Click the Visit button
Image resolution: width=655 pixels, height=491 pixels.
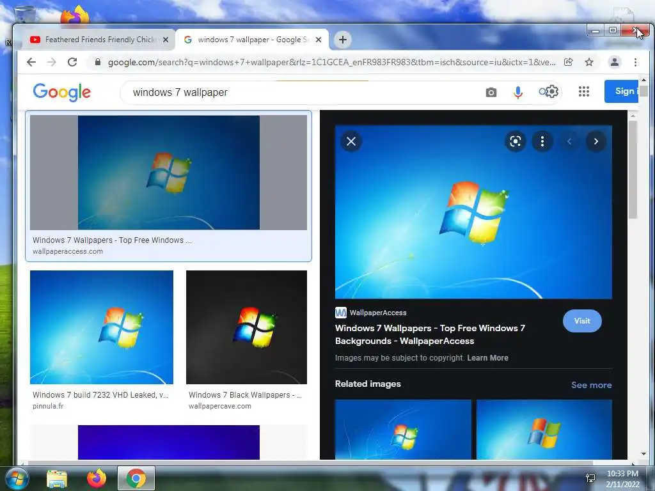(582, 321)
